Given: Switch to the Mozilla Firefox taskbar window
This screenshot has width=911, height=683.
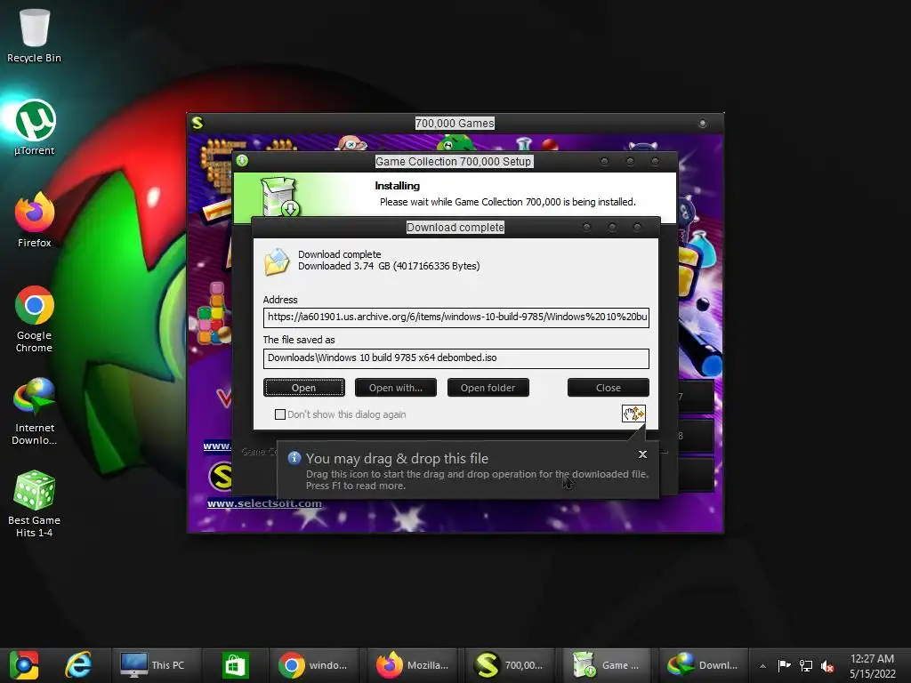Looking at the screenshot, I should click(x=413, y=665).
